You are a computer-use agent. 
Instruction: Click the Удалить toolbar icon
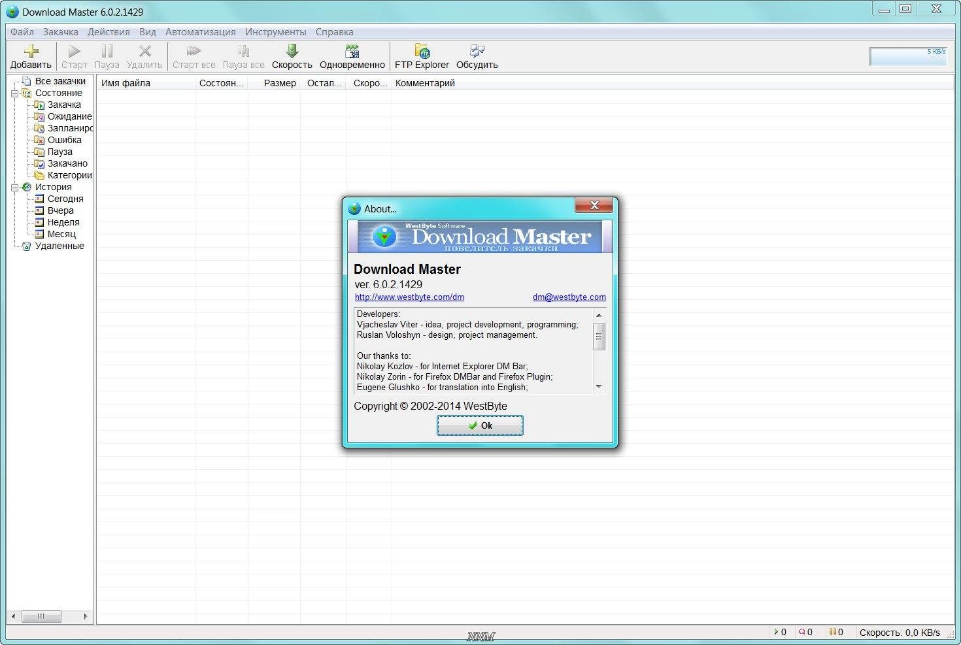point(144,51)
